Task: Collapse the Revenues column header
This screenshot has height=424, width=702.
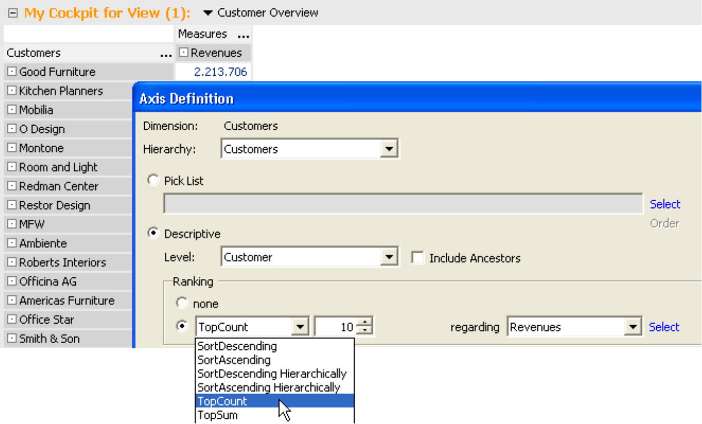Action: click(x=184, y=53)
